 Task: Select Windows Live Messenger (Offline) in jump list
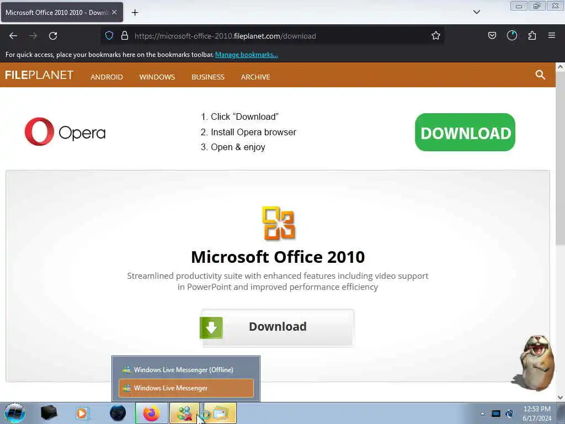(186, 370)
